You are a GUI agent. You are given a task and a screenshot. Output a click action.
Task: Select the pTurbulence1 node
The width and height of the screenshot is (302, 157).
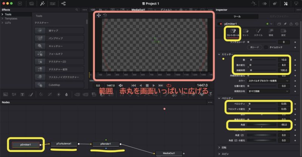click(x=66, y=143)
